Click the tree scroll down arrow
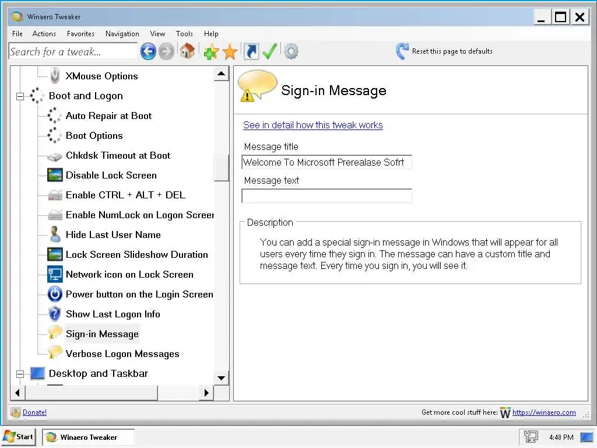Image resolution: width=597 pixels, height=448 pixels. click(x=221, y=378)
